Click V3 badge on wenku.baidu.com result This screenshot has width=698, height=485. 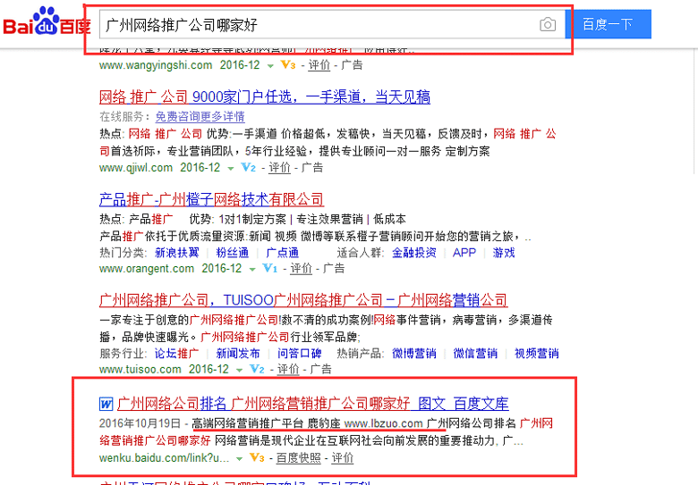[257, 457]
